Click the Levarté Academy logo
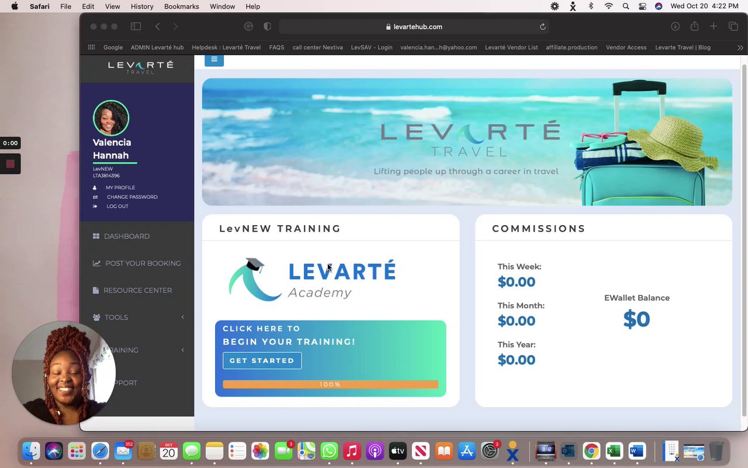 312,280
